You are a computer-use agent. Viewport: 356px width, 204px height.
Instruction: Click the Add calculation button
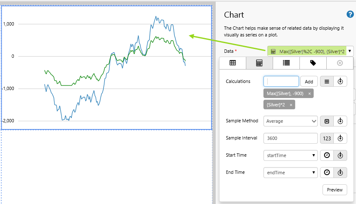pyautogui.click(x=309, y=81)
